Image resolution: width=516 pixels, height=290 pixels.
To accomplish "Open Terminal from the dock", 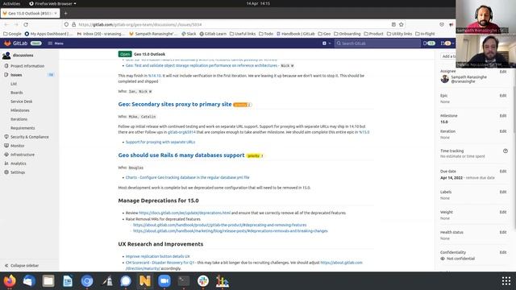I will pyautogui.click(x=184, y=281).
